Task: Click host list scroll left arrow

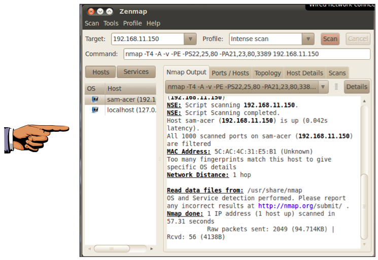Action: 89,249
